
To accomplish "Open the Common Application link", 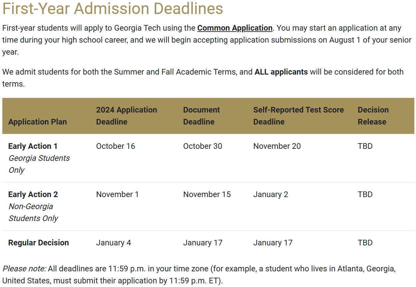I will (x=235, y=28).
